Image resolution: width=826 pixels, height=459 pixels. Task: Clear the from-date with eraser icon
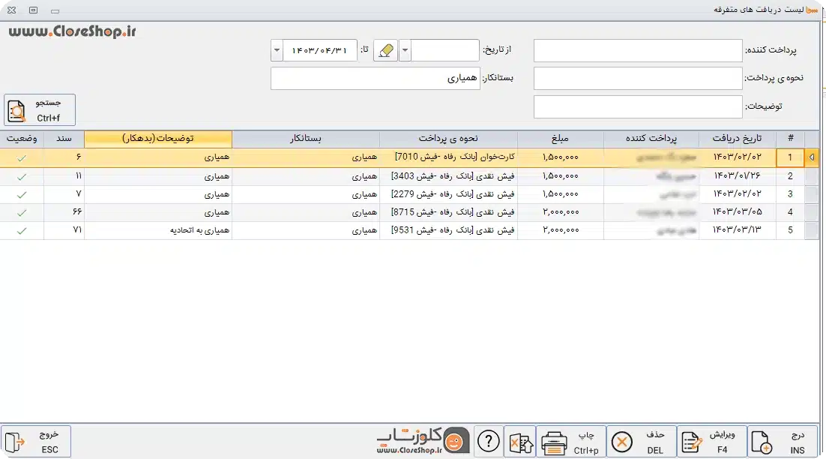tap(385, 50)
